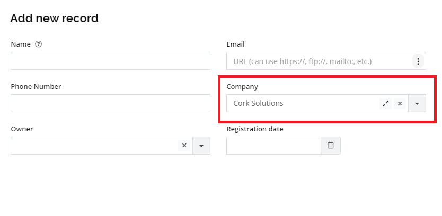Focus the Name text field

(110, 61)
